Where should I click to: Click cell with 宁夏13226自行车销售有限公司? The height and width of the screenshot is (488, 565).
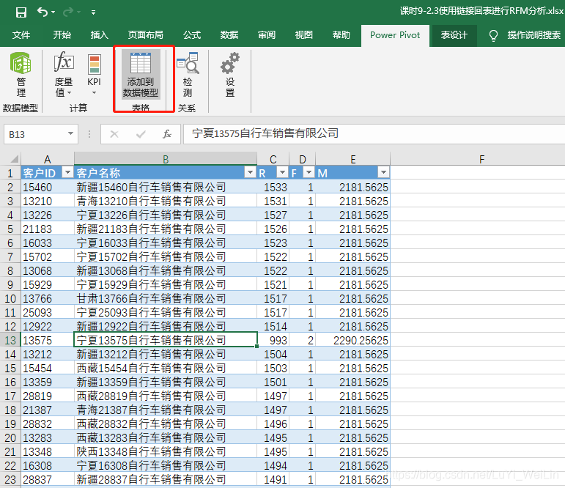[x=166, y=215]
